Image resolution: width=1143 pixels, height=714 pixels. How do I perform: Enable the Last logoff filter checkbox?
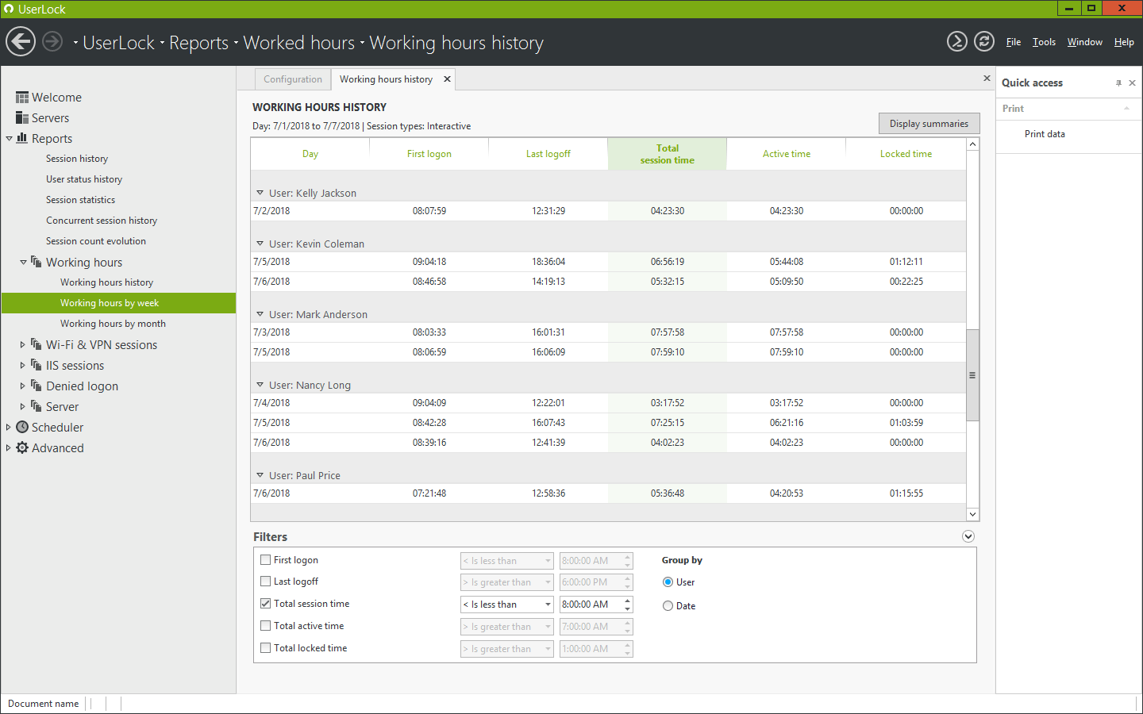266,582
